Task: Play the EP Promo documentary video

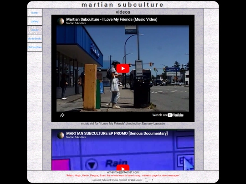Action: tap(123, 168)
